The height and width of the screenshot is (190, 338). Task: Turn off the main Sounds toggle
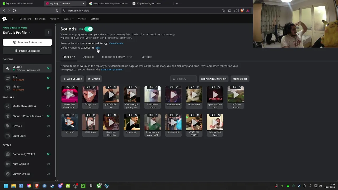pos(88,29)
